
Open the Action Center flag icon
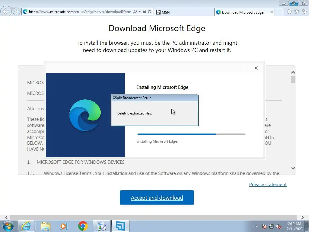pos(264,226)
